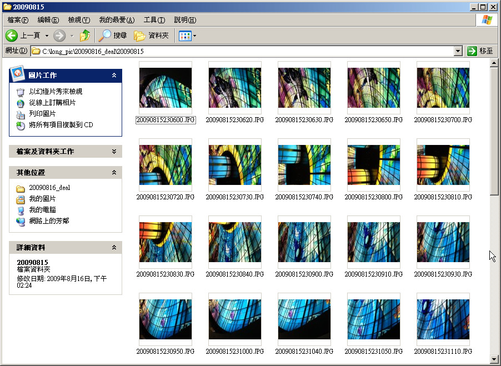Open the Forward history dropdown arrow

click(72, 36)
